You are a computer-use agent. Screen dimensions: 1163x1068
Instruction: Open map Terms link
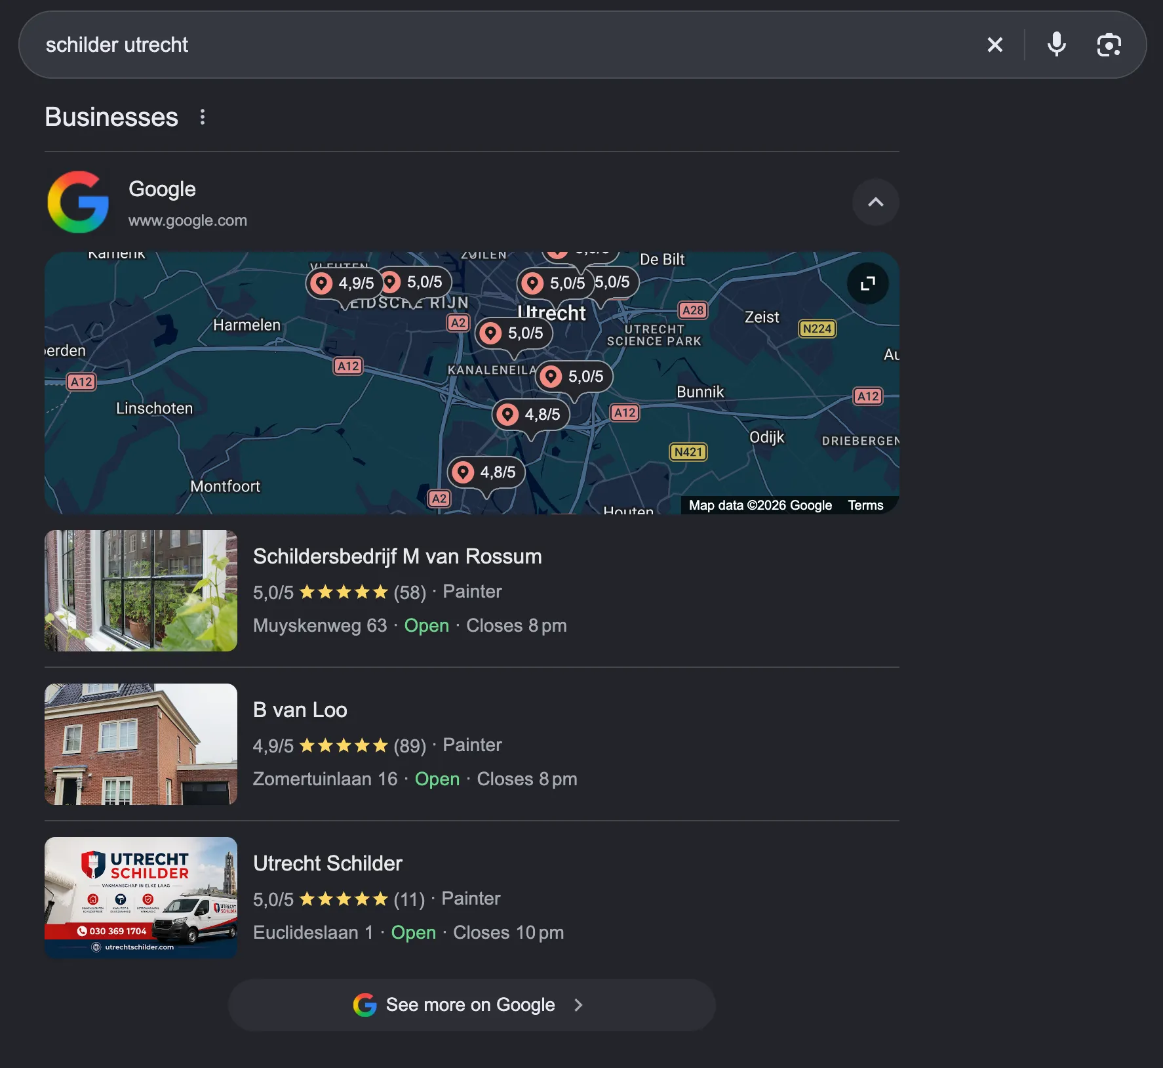[x=865, y=505]
